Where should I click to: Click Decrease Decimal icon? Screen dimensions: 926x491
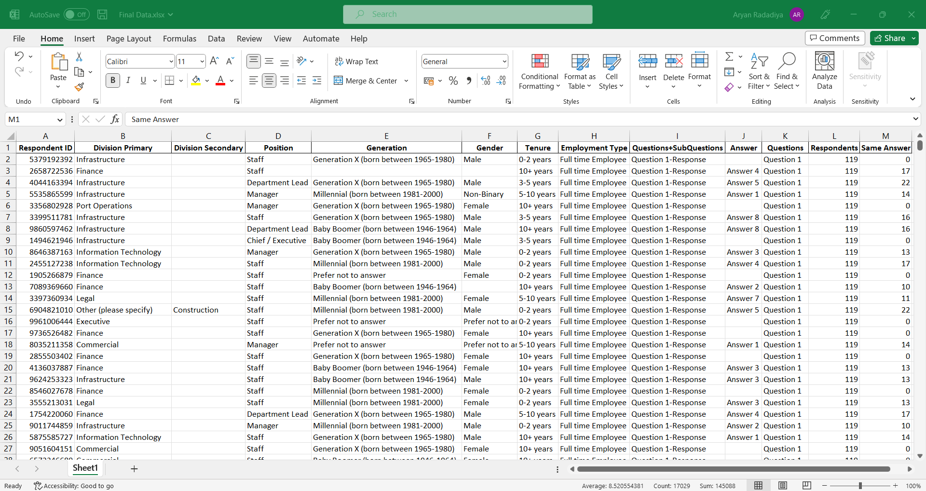click(x=501, y=81)
